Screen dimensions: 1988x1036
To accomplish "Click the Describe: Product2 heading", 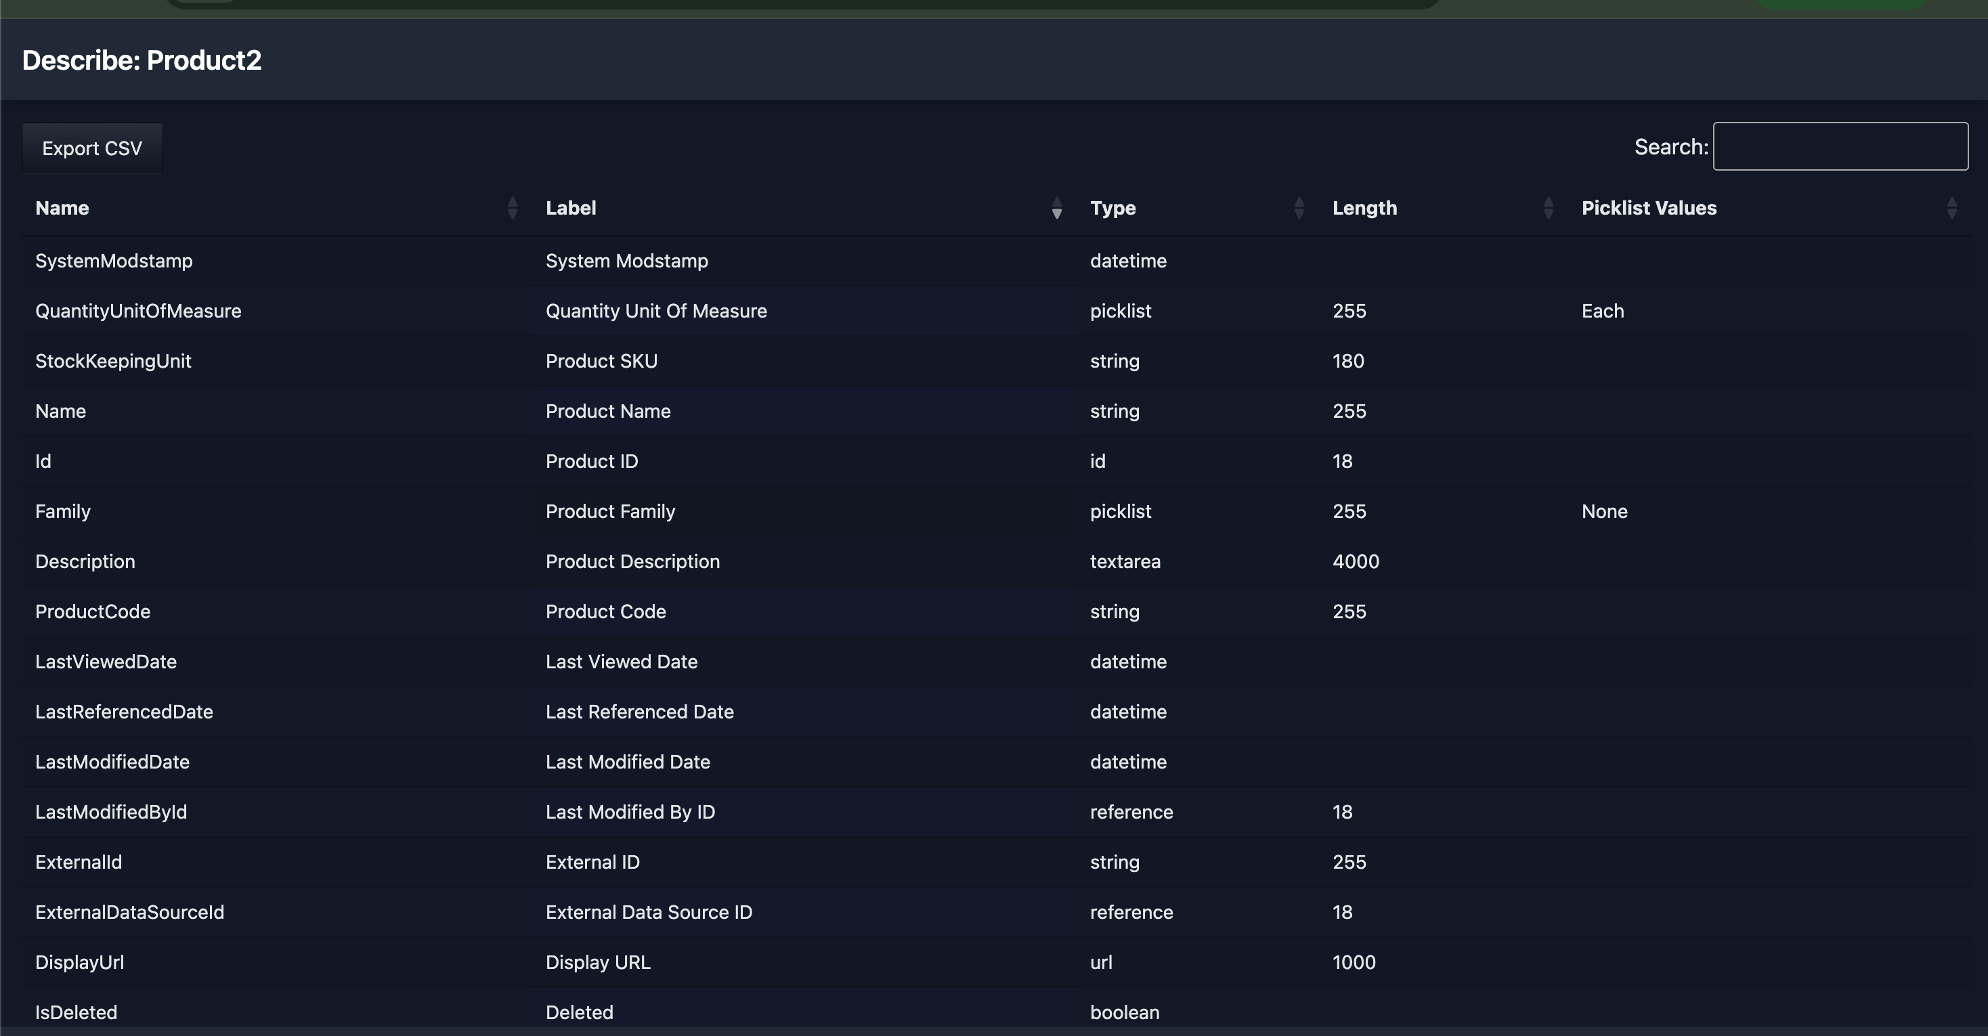I will [142, 60].
